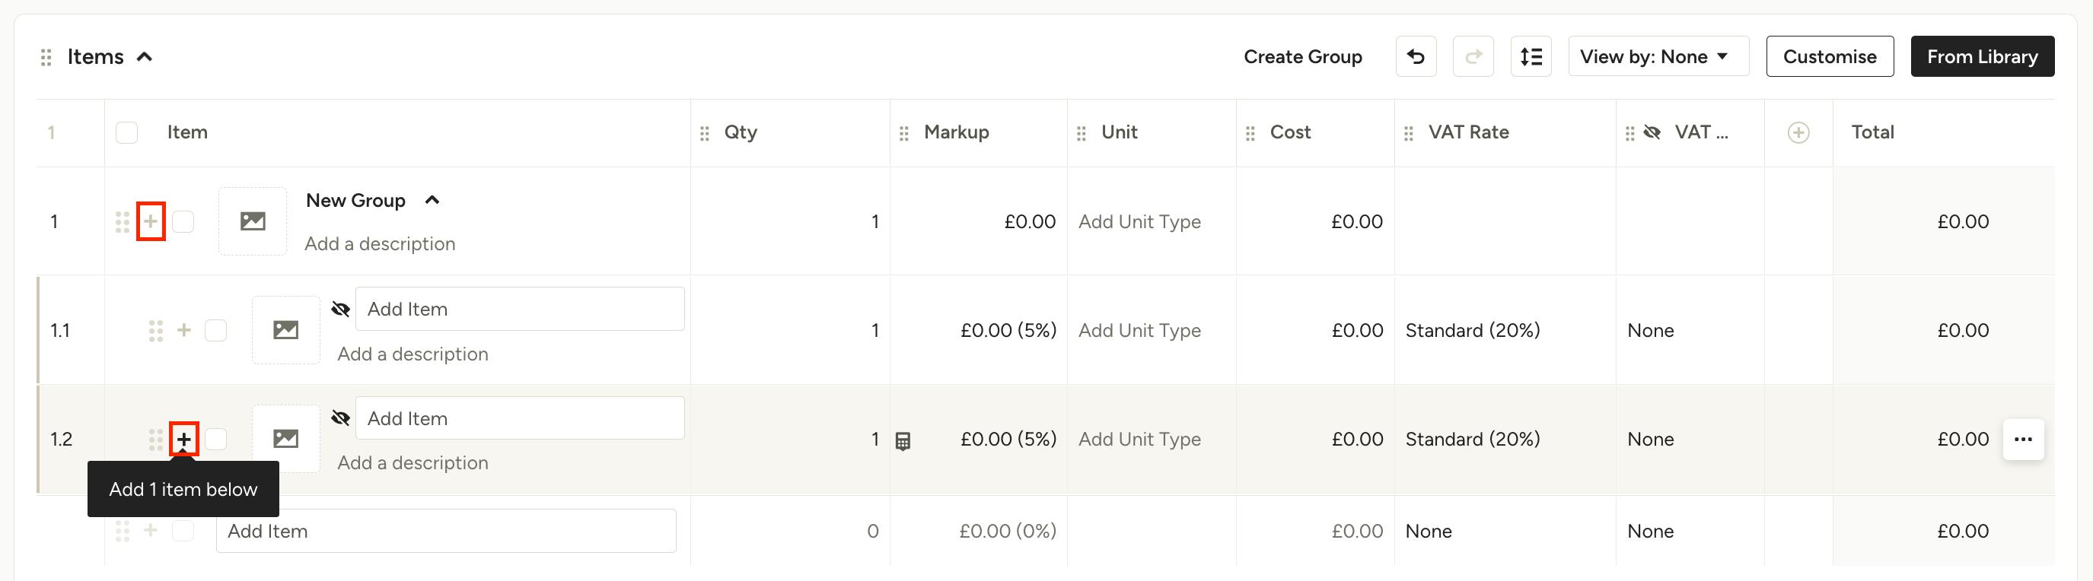Image resolution: width=2093 pixels, height=581 pixels.
Task: Click the From Library button
Action: pyautogui.click(x=1982, y=57)
